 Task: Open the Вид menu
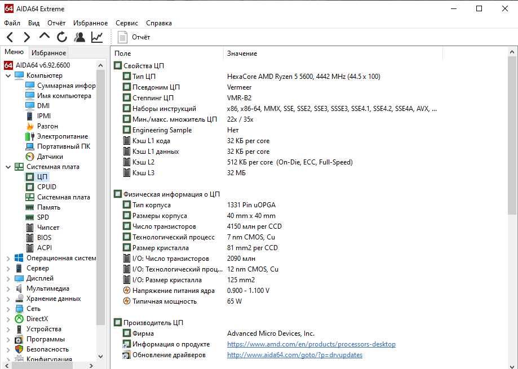34,23
